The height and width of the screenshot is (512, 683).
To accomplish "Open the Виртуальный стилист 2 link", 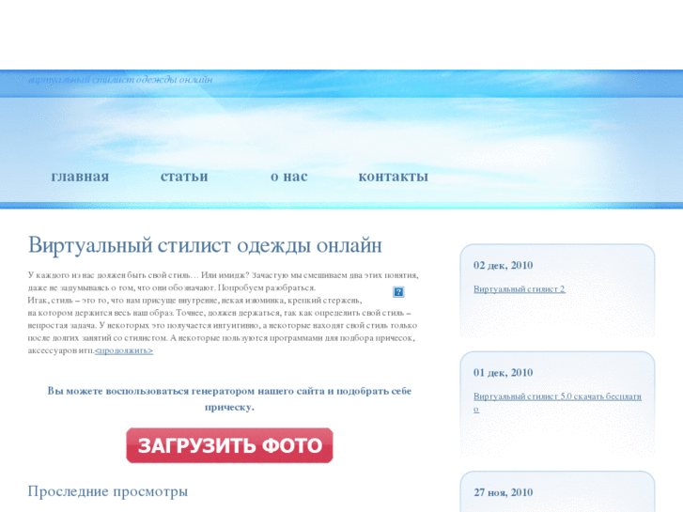I will tap(520, 289).
